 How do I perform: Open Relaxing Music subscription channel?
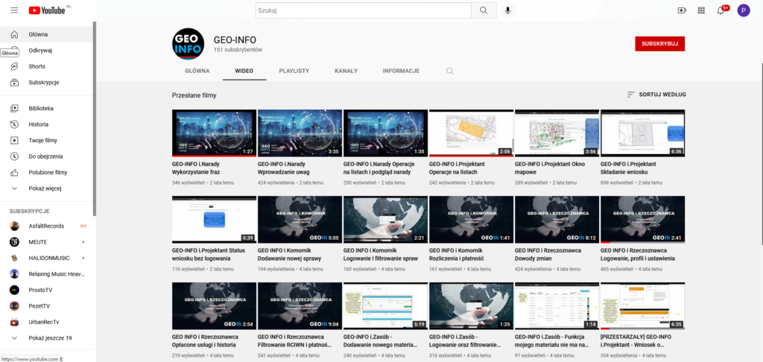(x=46, y=274)
